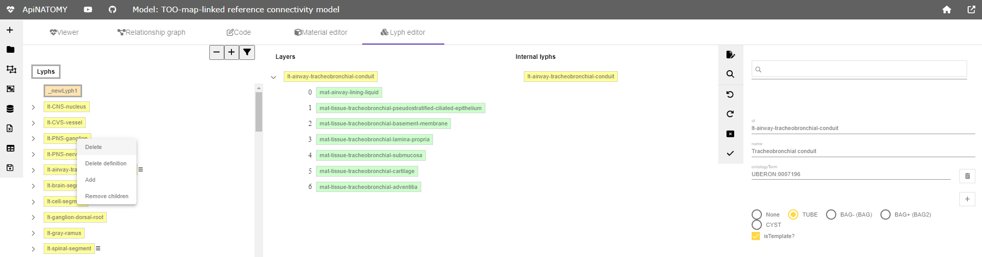The width and height of the screenshot is (982, 257).
Task: Click the redo arrow icon
Action: tap(730, 114)
